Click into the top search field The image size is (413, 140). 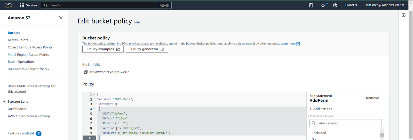click(106, 5)
